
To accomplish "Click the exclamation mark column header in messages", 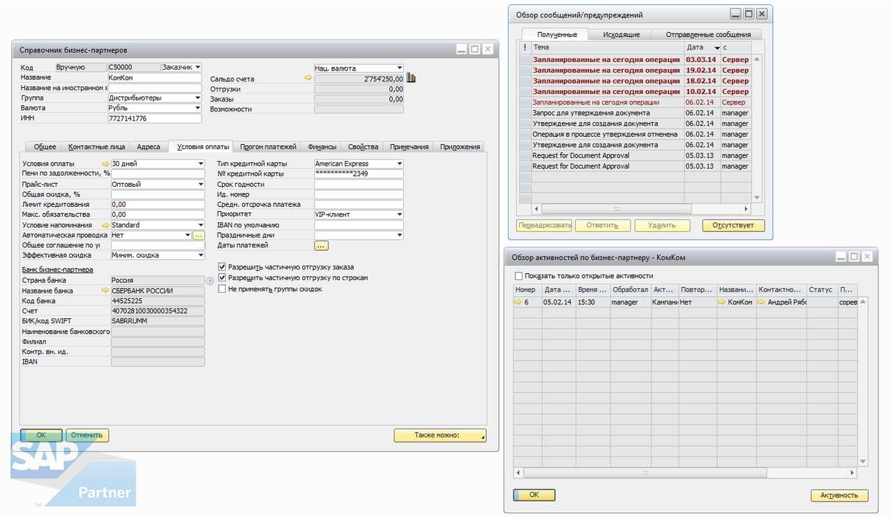I will click(525, 47).
